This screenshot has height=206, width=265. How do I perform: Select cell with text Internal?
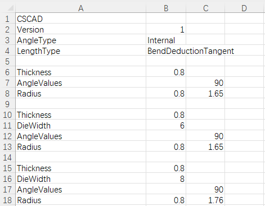(166, 40)
